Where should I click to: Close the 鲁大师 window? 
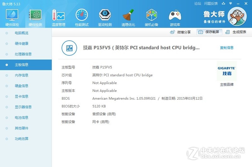click(x=246, y=3)
